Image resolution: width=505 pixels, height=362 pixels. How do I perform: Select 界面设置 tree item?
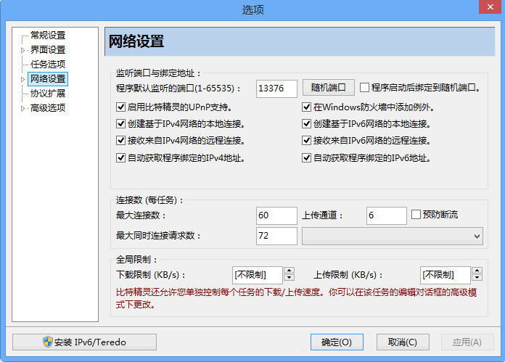48,49
